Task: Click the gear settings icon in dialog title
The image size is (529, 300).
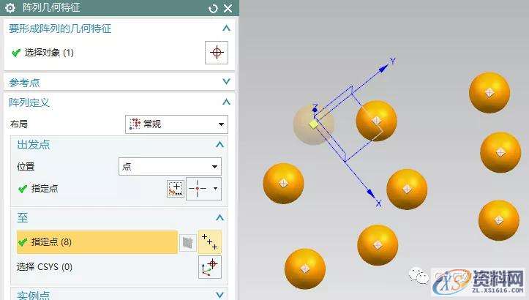Action: click(10, 8)
